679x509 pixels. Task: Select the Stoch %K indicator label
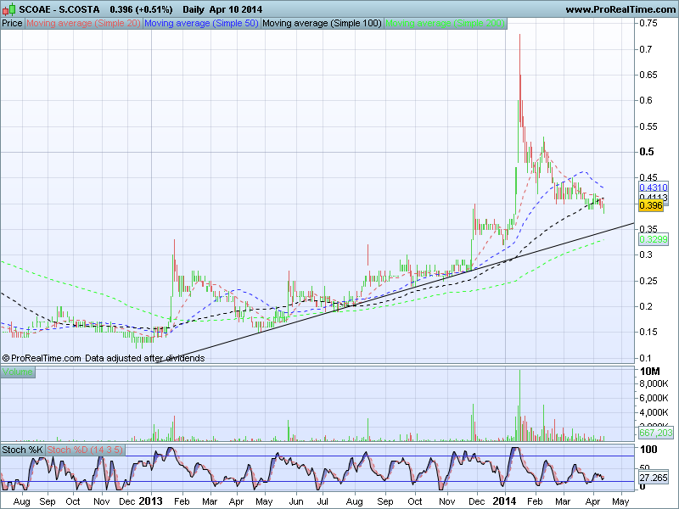pyautogui.click(x=22, y=448)
